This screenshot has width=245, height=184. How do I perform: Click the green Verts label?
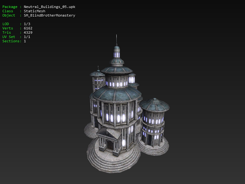pyautogui.click(x=8, y=28)
